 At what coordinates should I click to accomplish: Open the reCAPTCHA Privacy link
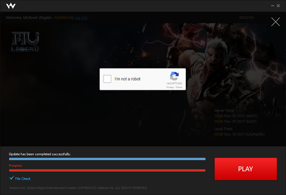click(x=170, y=87)
